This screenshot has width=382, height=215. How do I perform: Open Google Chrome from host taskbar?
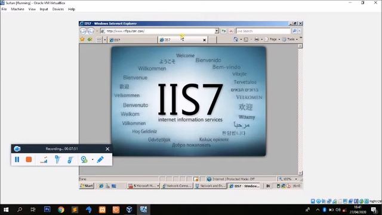(x=61, y=210)
